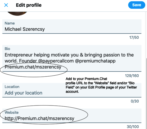The width and height of the screenshot is (147, 129).
Task: Click the 30/100 website character counter
Action: click(x=133, y=127)
